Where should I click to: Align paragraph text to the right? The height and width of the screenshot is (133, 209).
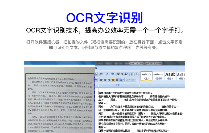pyautogui.click(x=109, y=80)
